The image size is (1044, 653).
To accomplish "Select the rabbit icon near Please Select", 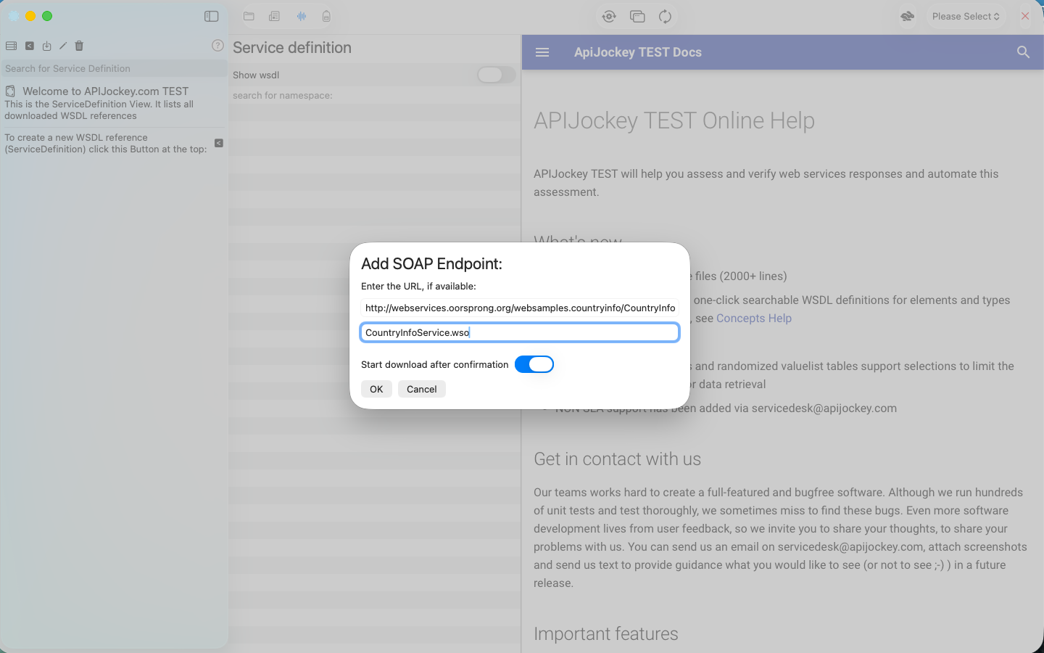I will pos(906,16).
